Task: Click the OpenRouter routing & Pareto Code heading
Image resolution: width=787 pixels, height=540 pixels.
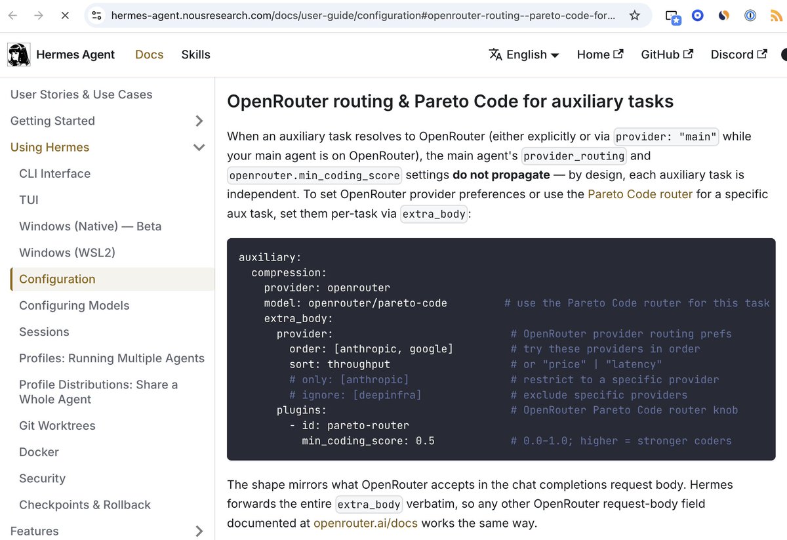Action: (450, 101)
